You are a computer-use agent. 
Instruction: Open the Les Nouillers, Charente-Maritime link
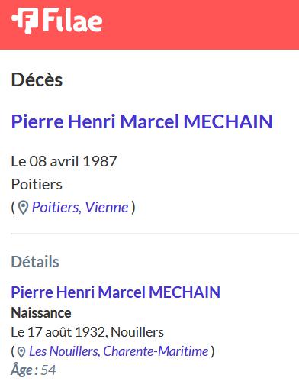tap(118, 351)
